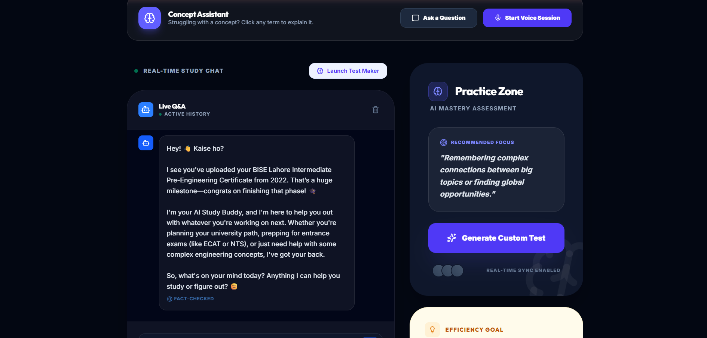Open Ask a Question
The width and height of the screenshot is (707, 338).
tap(439, 18)
